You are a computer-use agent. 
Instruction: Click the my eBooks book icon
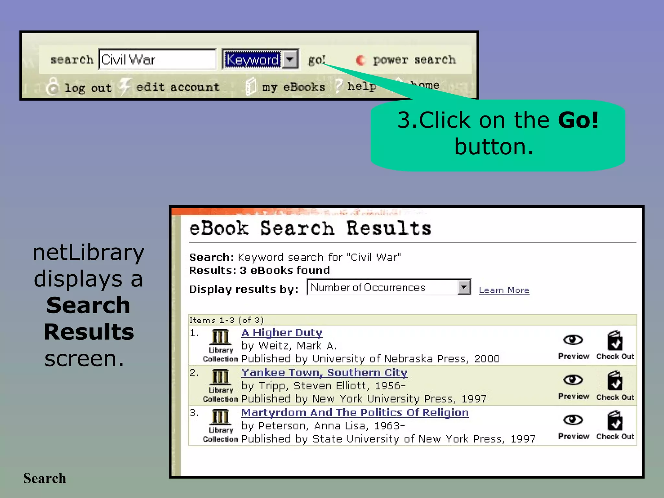(251, 86)
